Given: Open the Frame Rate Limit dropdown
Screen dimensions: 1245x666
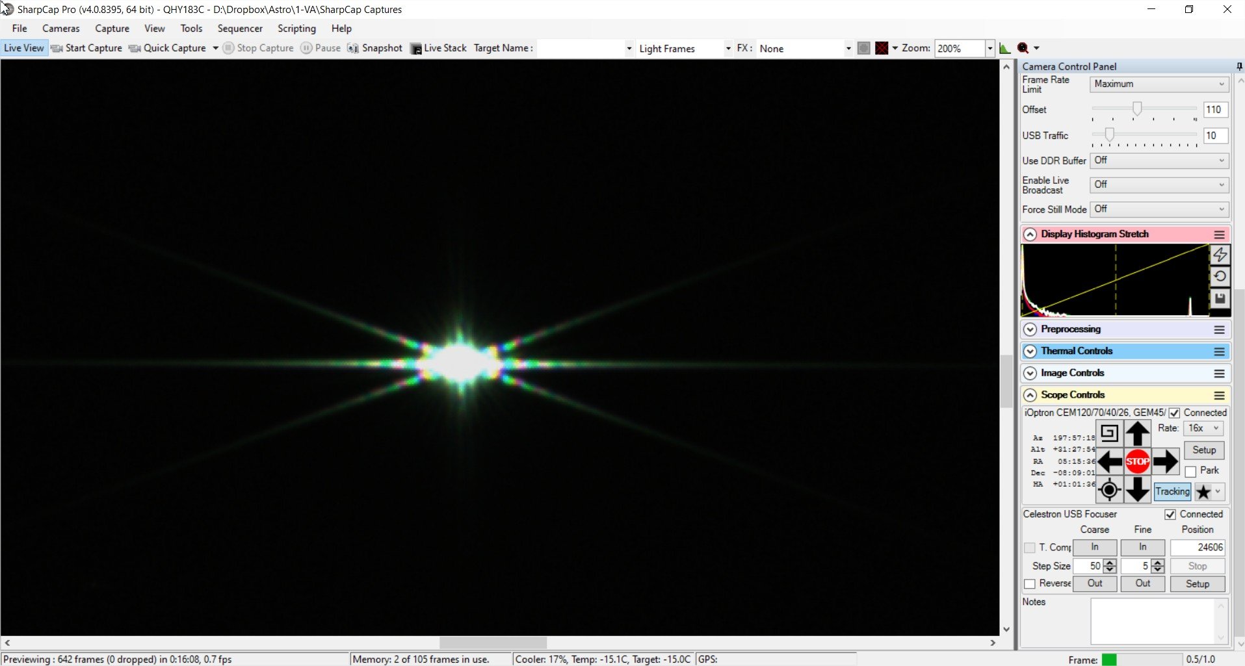Looking at the screenshot, I should click(1159, 84).
